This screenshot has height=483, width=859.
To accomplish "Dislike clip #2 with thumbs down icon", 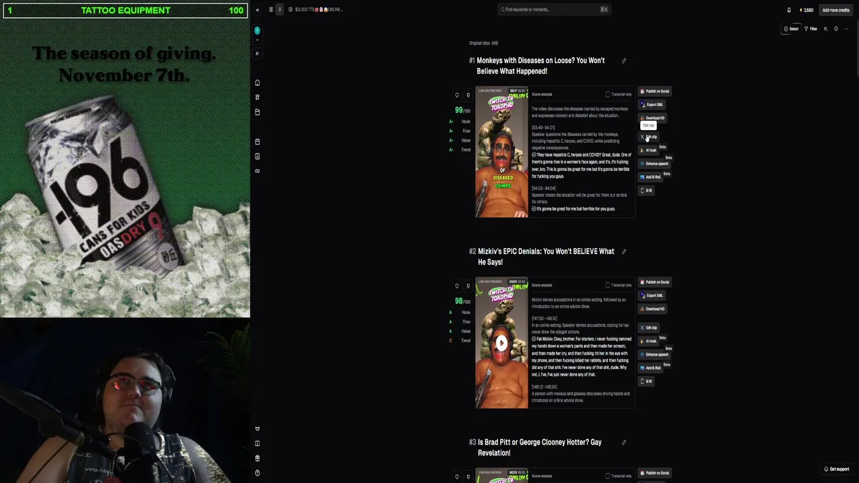I will (468, 286).
